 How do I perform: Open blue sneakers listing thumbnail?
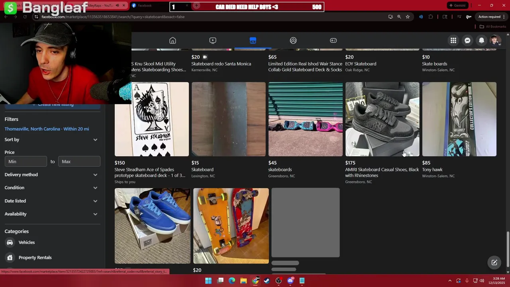tap(153, 226)
